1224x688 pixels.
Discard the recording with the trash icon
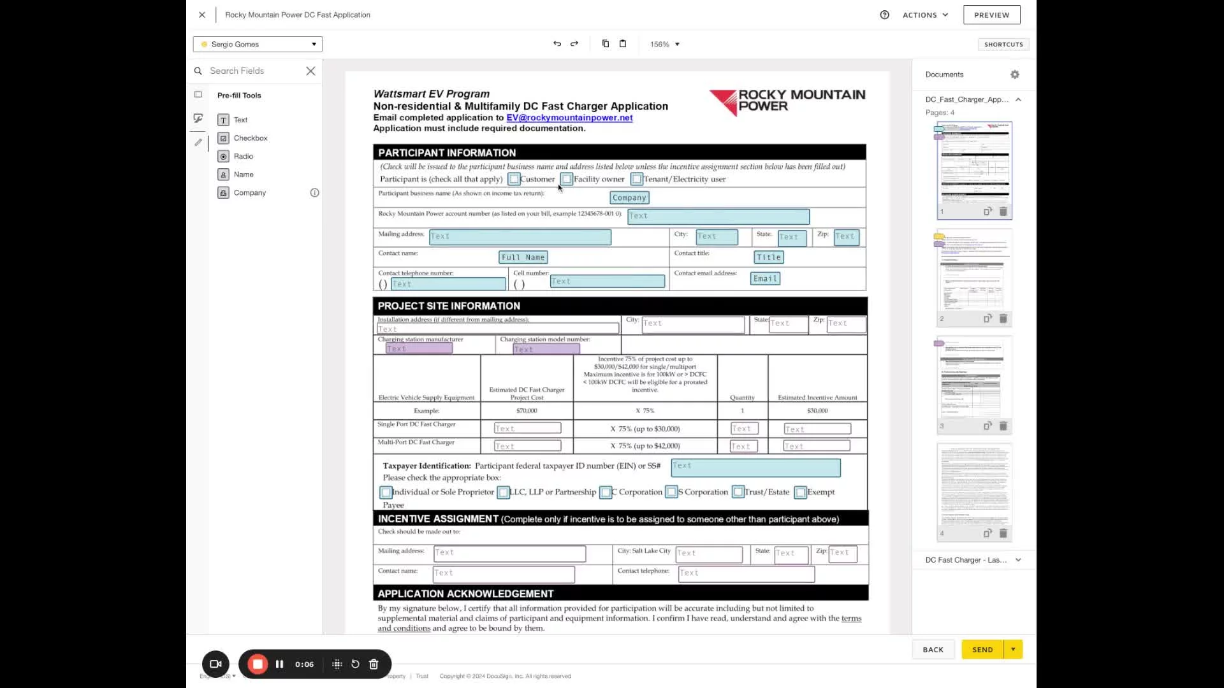tap(374, 664)
